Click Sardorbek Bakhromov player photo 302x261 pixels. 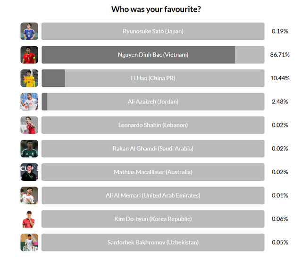[29, 242]
